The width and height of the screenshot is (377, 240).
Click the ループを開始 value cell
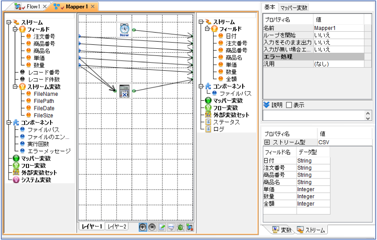(x=338, y=35)
